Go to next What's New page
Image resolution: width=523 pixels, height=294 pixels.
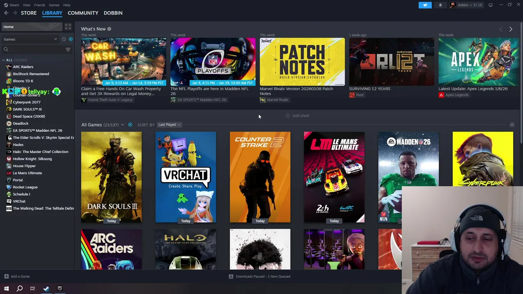tap(510, 29)
